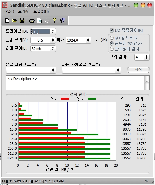
Task: Click the 읽기 column header above values
Action: pos(139,99)
